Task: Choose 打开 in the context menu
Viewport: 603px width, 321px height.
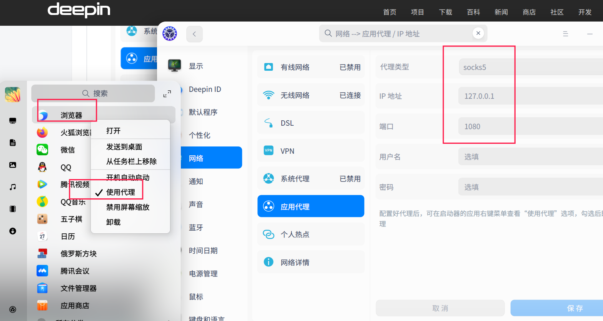Action: click(x=130, y=131)
